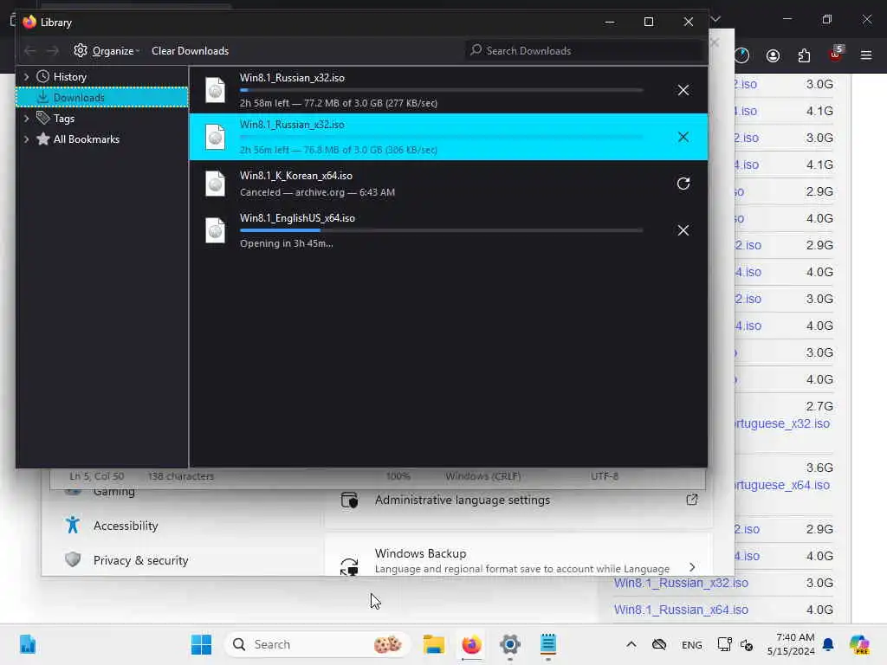887x665 pixels.
Task: Open the widgets icon at taskbar left
Action: [27, 644]
